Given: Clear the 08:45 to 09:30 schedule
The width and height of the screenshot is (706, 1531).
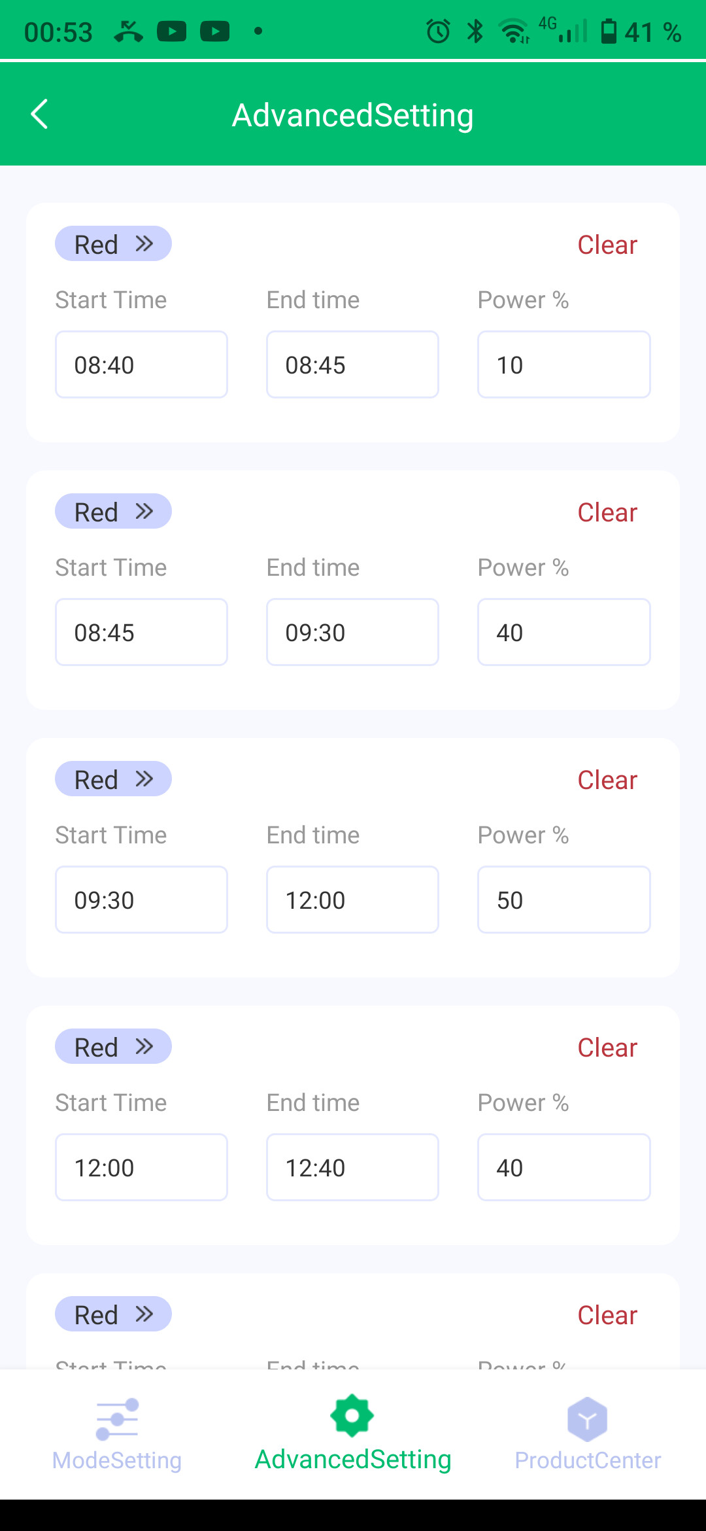Looking at the screenshot, I should point(607,512).
